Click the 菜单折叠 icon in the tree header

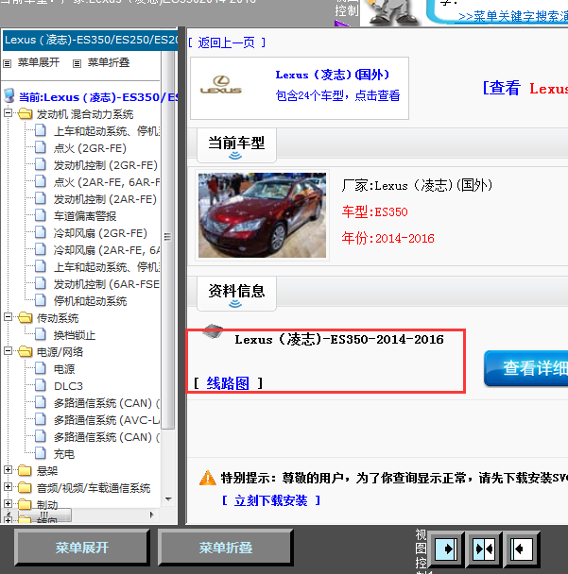point(77,63)
